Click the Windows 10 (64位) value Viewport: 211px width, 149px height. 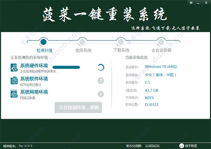pos(161,66)
